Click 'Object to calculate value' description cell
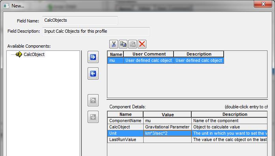The width and height of the screenshot is (275, 156). pos(229,127)
